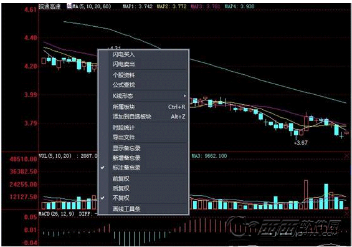Viewport: 352px width, 247px height.
Task: Choose 闪电买入 from the context menu
Action: pyautogui.click(x=143, y=55)
